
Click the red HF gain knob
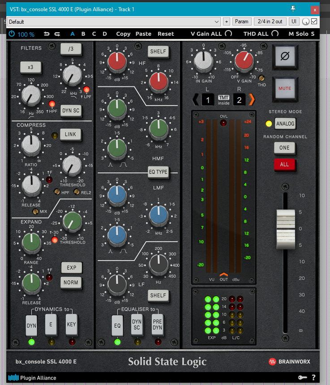tap(117, 61)
